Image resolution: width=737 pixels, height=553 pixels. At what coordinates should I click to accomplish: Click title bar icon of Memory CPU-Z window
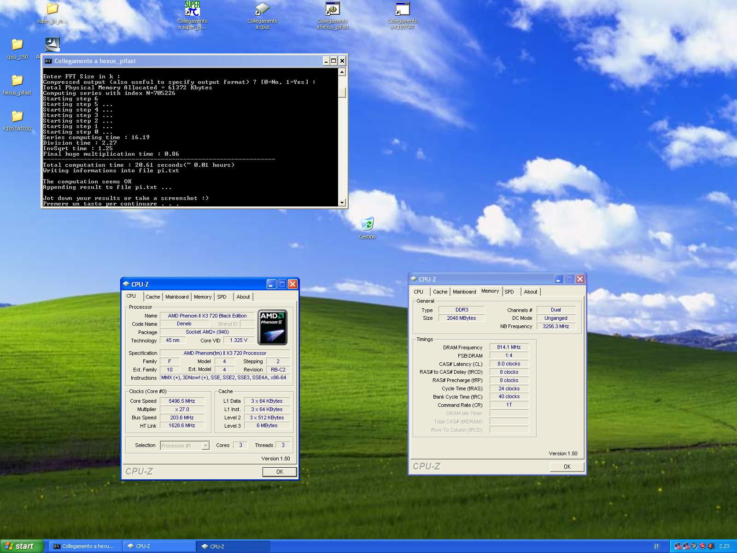[x=414, y=279]
